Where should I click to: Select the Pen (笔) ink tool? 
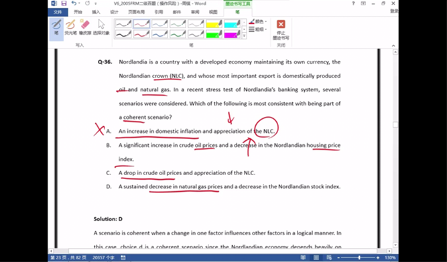(56, 29)
